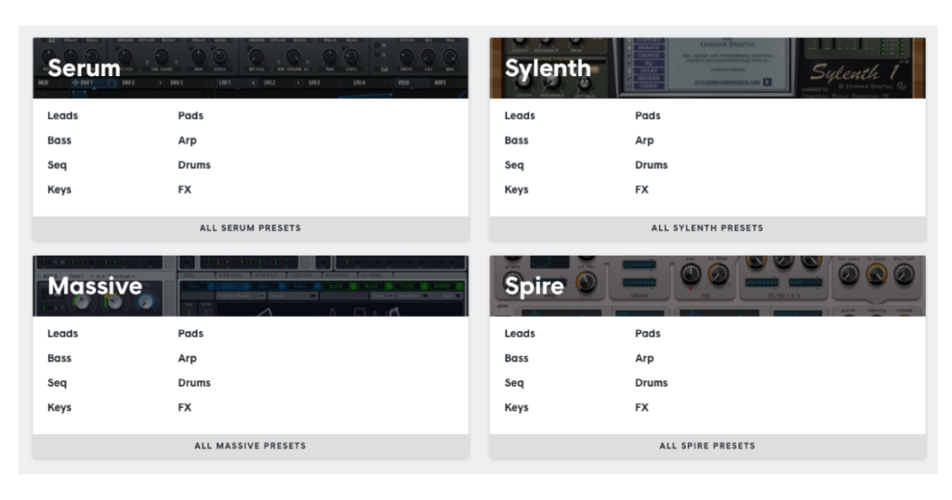
Task: Open Seq presets under Serum
Action: point(57,165)
